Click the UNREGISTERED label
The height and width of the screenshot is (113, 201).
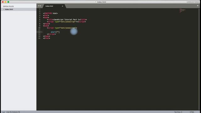(193, 2)
